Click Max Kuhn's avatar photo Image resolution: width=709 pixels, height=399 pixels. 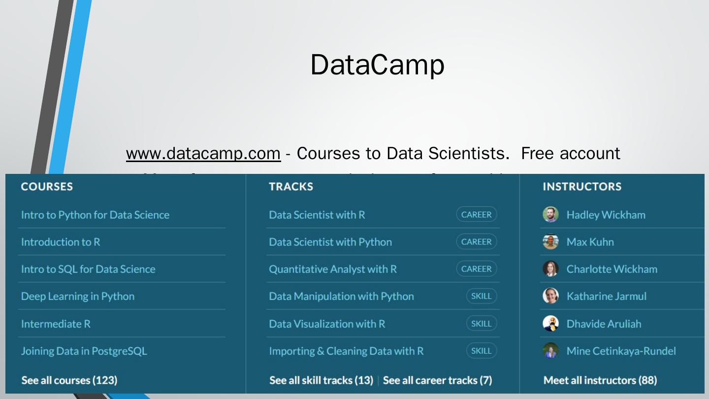[x=550, y=242]
